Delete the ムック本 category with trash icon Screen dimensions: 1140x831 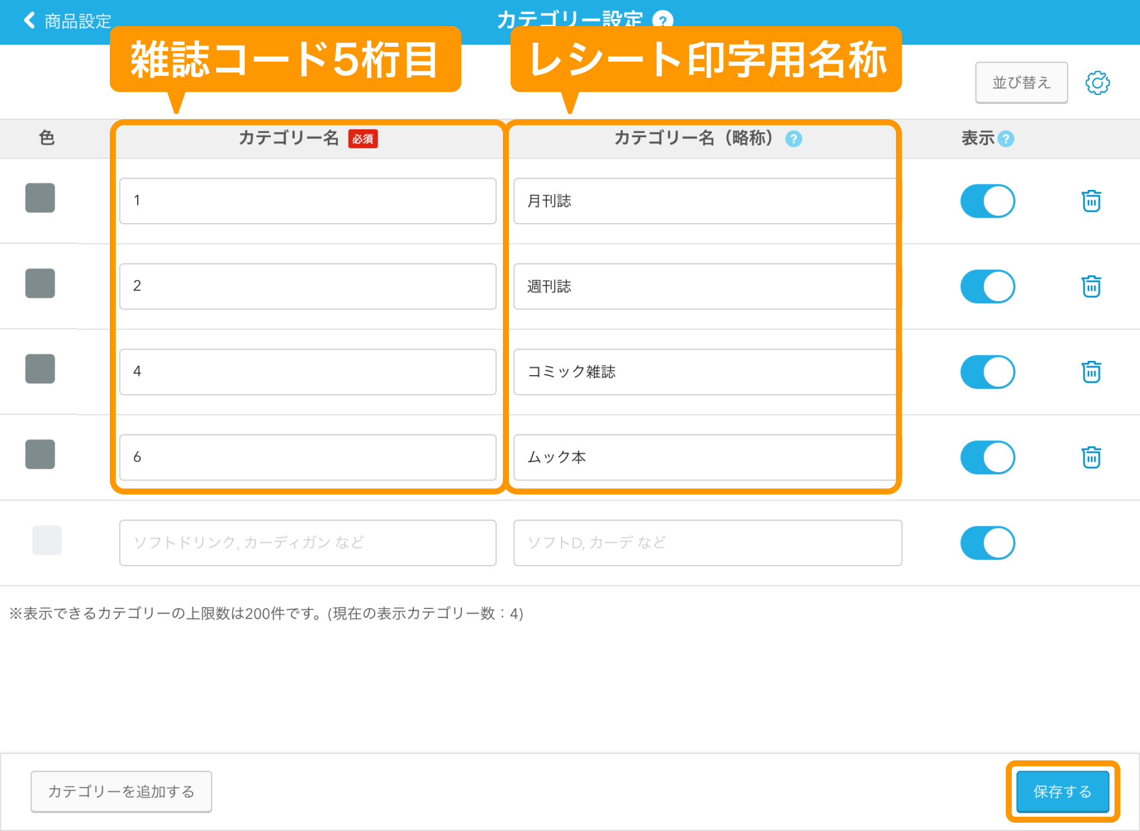pyautogui.click(x=1091, y=458)
